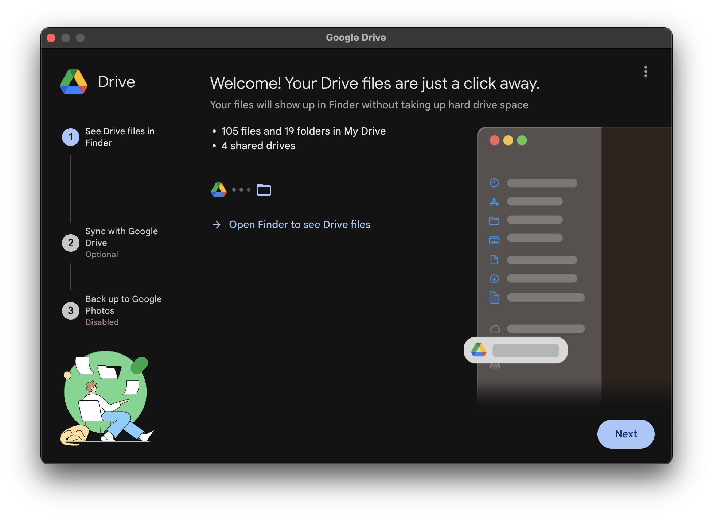Click the blue folder outline icon
Screen dimensions: 713x518
(264, 190)
